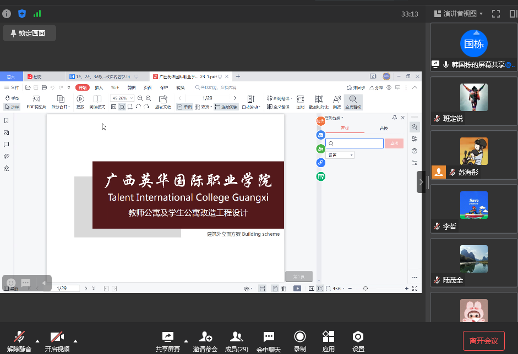Open 划词翻译 word translate dropdown
This screenshot has width=518, height=354.
point(280,98)
